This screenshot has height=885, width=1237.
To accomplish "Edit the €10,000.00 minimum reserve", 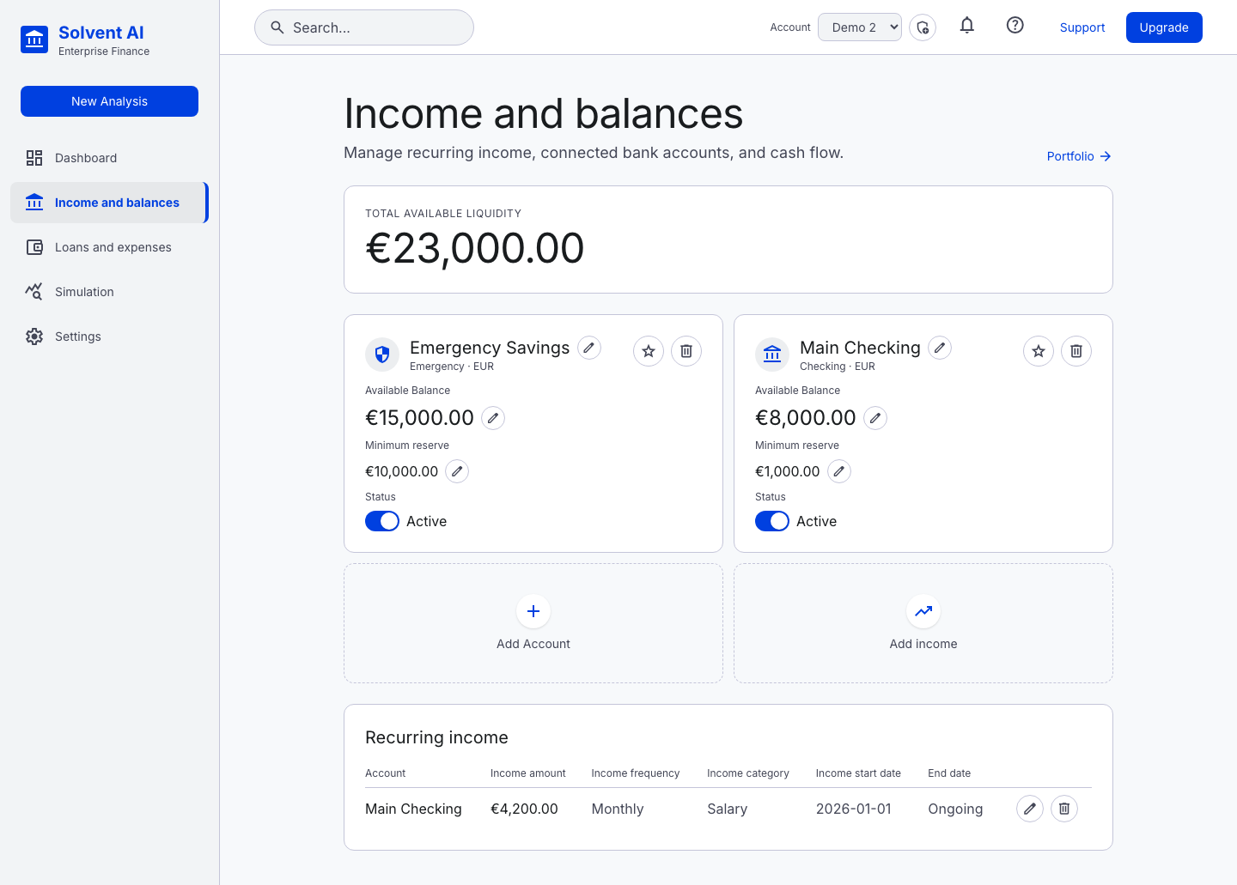I will [457, 471].
